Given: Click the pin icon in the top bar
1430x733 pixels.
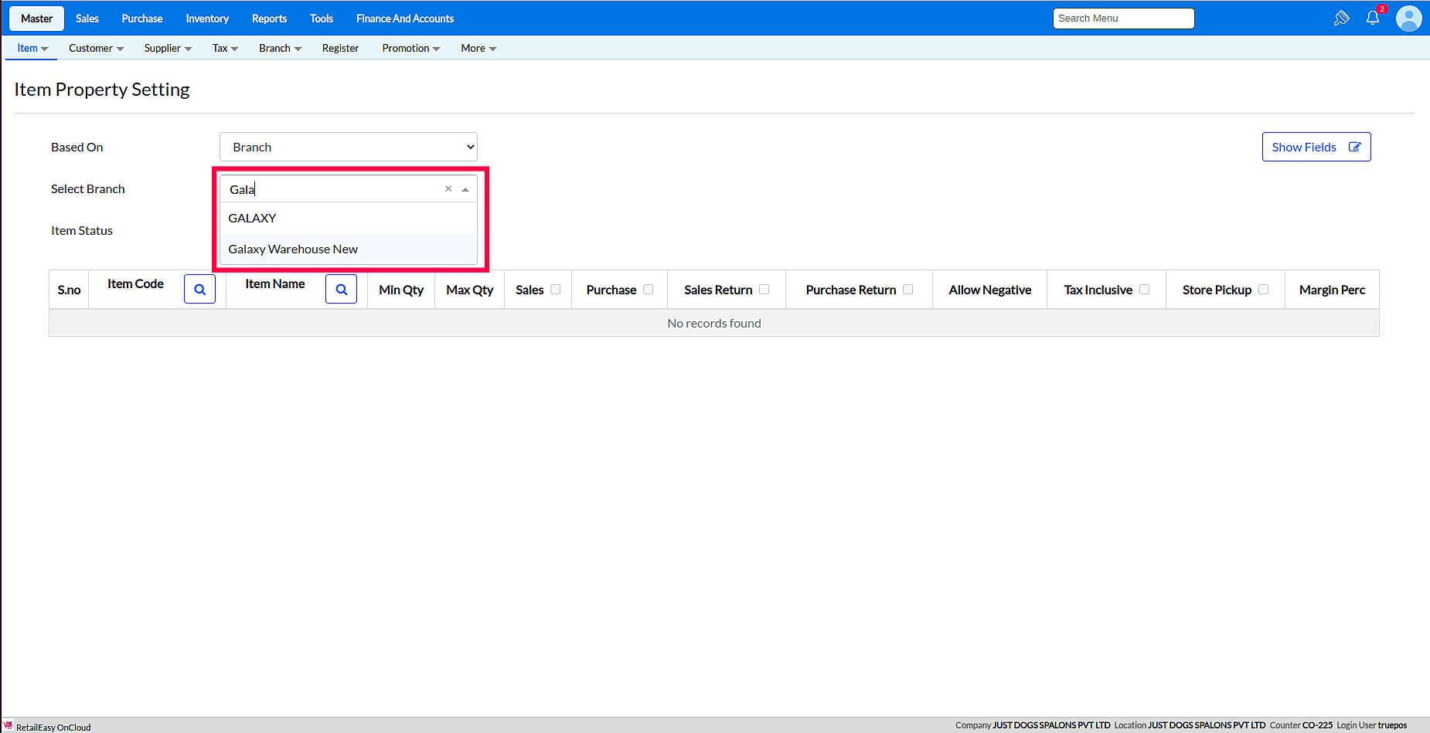Looking at the screenshot, I should point(1342,18).
